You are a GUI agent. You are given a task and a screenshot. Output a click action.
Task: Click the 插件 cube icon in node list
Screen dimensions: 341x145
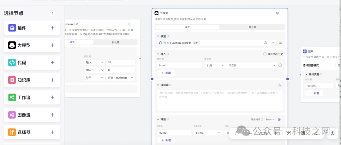click(x=12, y=28)
